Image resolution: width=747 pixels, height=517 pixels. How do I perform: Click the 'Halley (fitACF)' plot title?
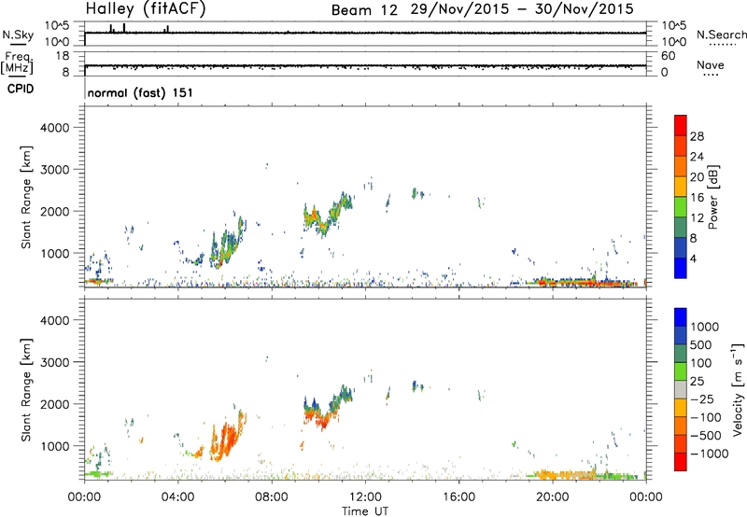pyautogui.click(x=146, y=8)
